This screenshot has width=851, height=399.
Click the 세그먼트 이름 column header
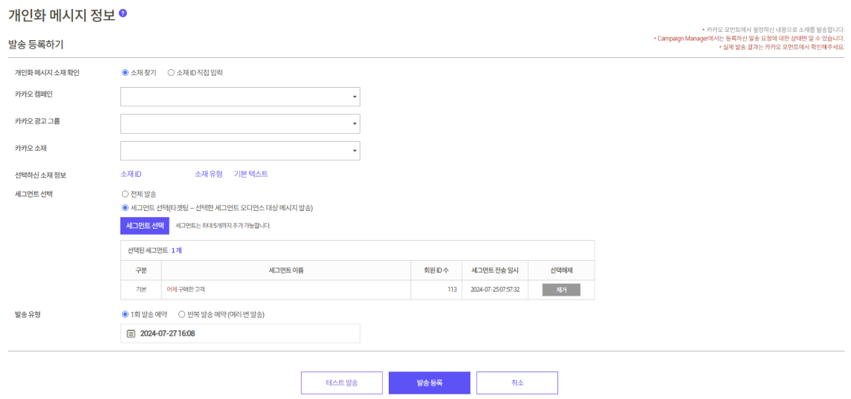[285, 270]
